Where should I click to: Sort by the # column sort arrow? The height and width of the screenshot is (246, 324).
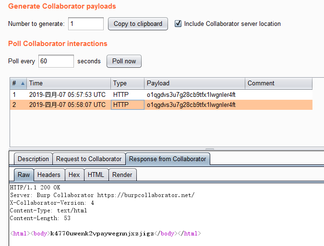[x=23, y=83]
